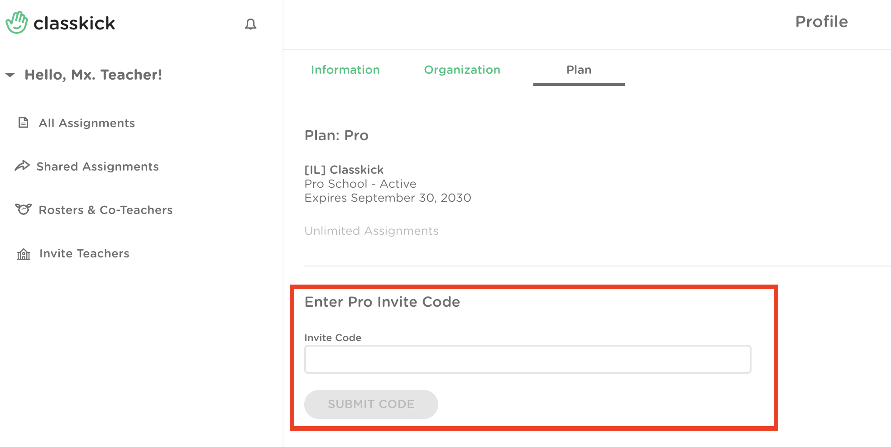
Task: Click the Profile page heading
Action: click(x=821, y=22)
